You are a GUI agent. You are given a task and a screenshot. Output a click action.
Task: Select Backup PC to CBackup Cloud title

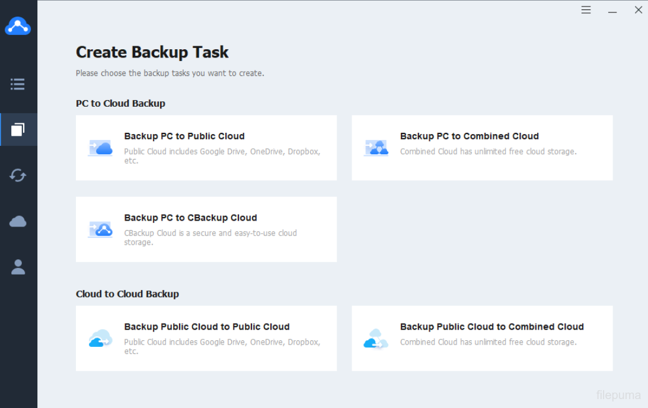190,218
